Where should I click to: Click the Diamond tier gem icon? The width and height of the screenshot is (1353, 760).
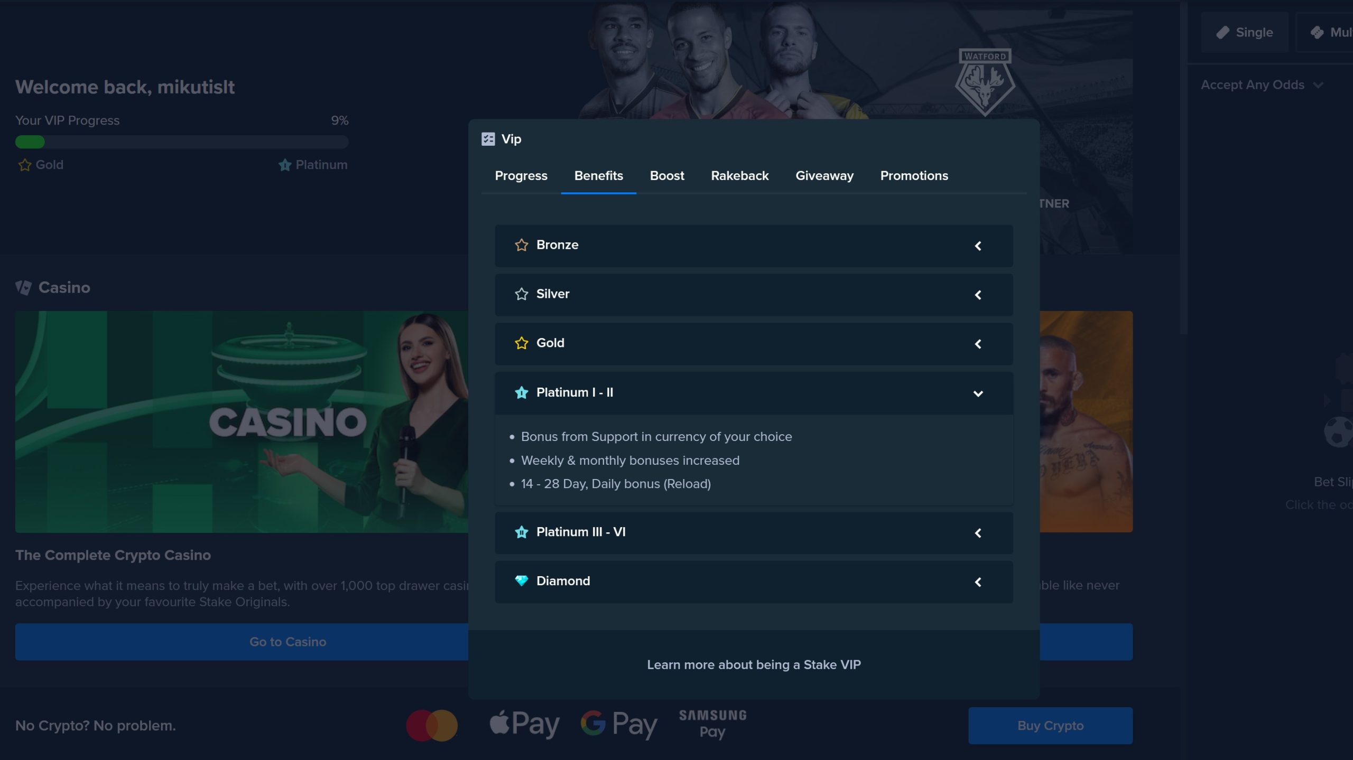[521, 580]
